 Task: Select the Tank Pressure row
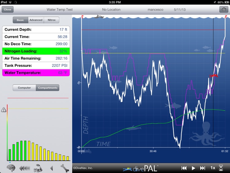pos(36,65)
